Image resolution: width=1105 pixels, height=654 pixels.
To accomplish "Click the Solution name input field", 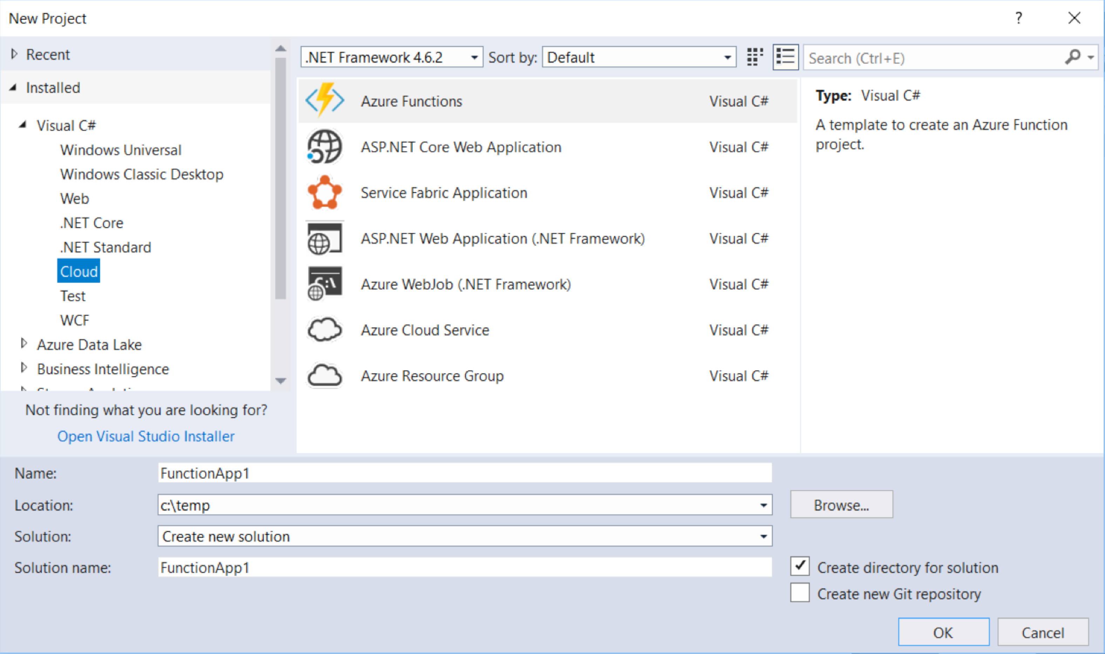I will pyautogui.click(x=465, y=567).
